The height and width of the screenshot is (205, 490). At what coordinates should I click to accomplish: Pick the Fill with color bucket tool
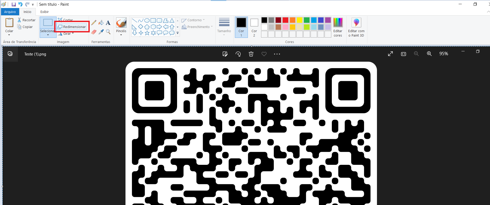101,23
